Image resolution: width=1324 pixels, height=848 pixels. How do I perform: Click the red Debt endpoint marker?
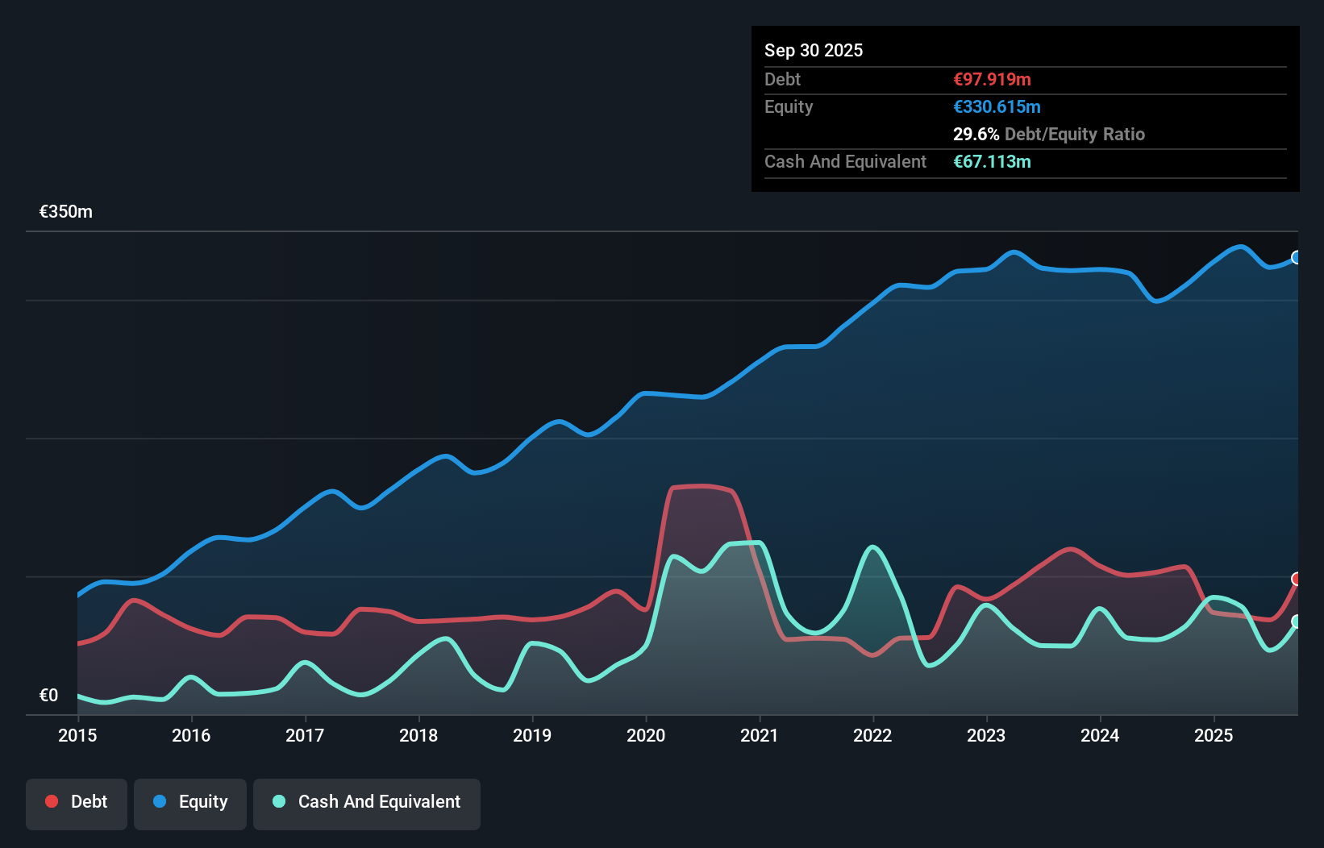tap(1297, 579)
